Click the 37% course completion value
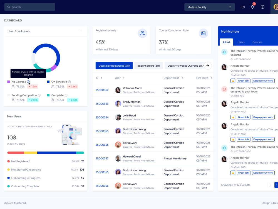This screenshot has height=209, width=278. pos(163,42)
